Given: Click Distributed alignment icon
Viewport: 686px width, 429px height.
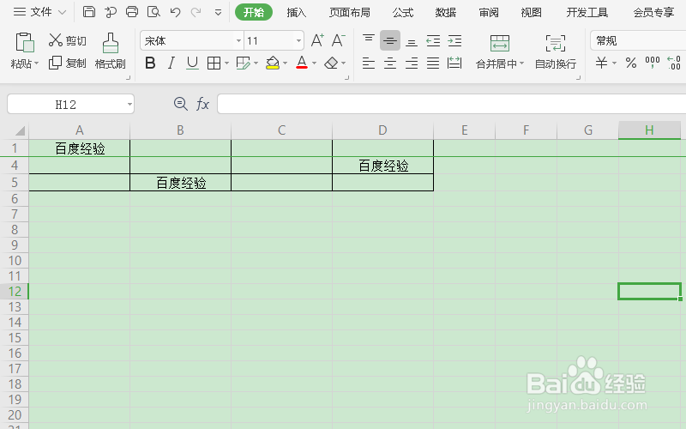Looking at the screenshot, I should click(454, 63).
